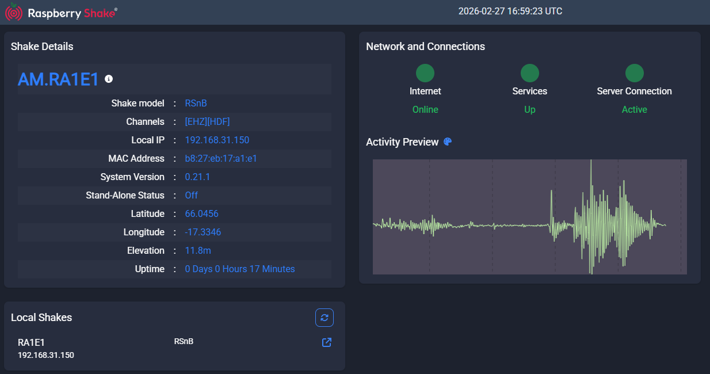710x374 pixels.
Task: Click the Channels [EHZ][HDF] value
Action: (207, 122)
